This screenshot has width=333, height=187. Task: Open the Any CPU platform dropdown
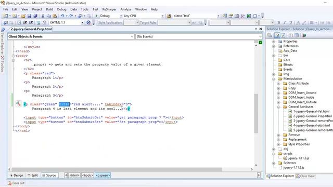pos(162,16)
